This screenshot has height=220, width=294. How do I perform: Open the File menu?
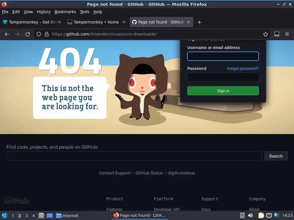[x=5, y=12]
